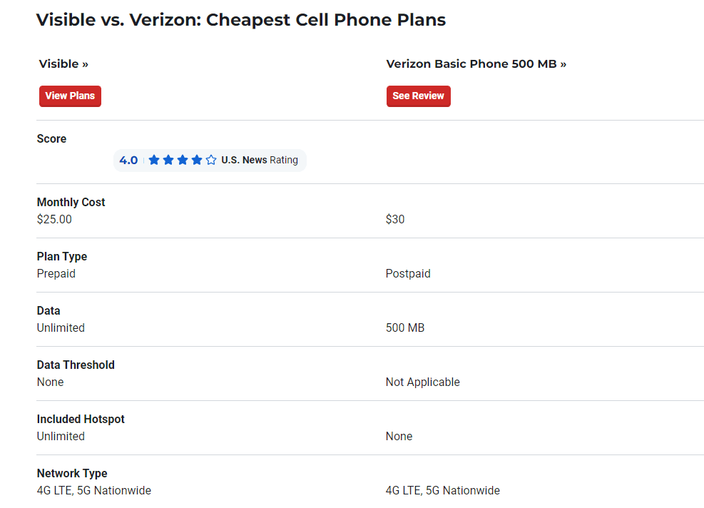Click the first filled star in rating
704x508 pixels.
154,160
